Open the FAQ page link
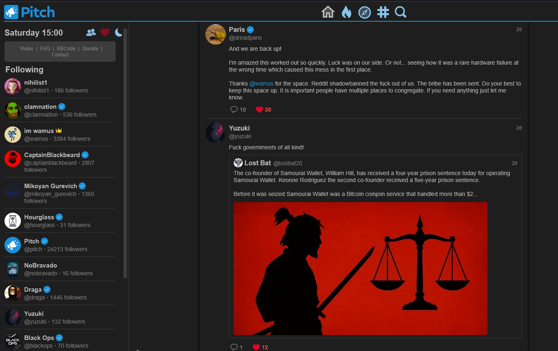558x351 pixels. pyautogui.click(x=45, y=49)
